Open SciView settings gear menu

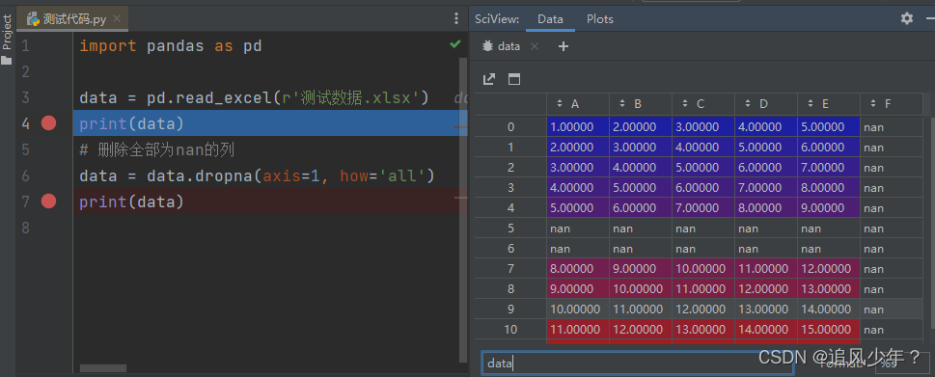[907, 18]
